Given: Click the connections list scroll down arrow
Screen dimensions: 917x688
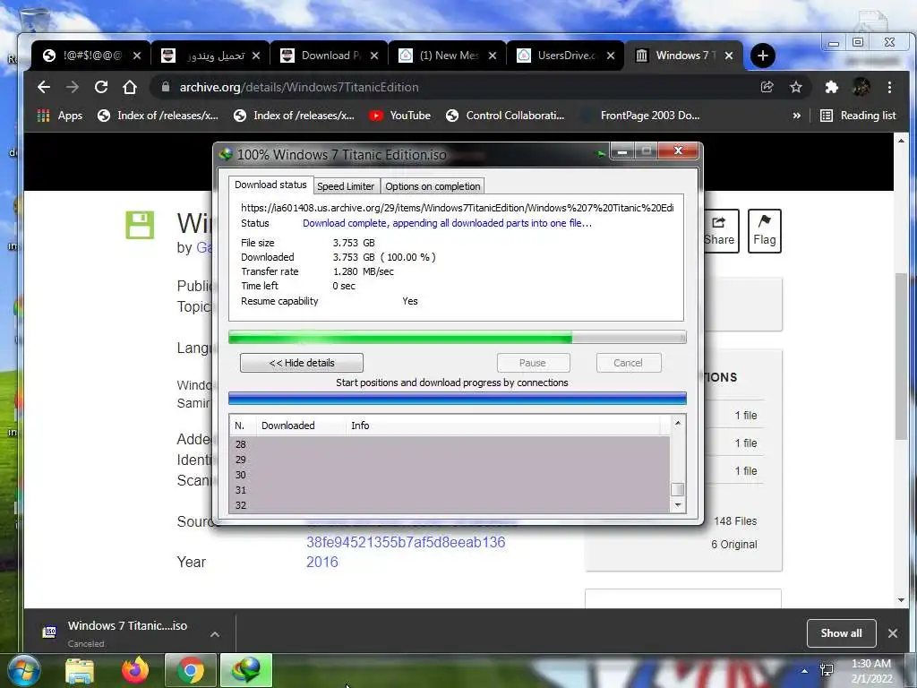Looking at the screenshot, I should click(x=678, y=505).
